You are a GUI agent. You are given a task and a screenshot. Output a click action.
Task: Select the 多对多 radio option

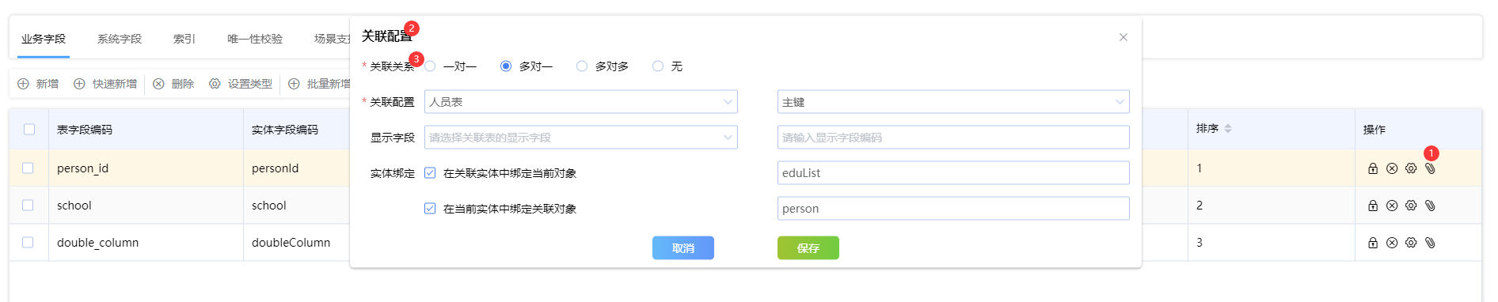(582, 66)
